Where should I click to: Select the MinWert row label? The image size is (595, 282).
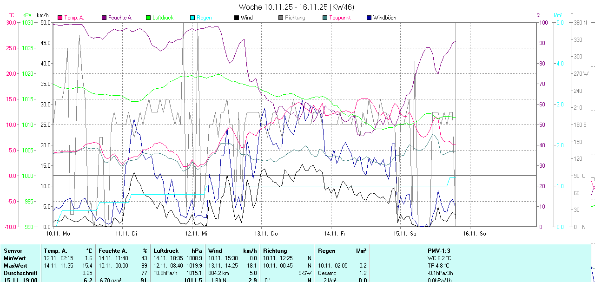(x=14, y=258)
